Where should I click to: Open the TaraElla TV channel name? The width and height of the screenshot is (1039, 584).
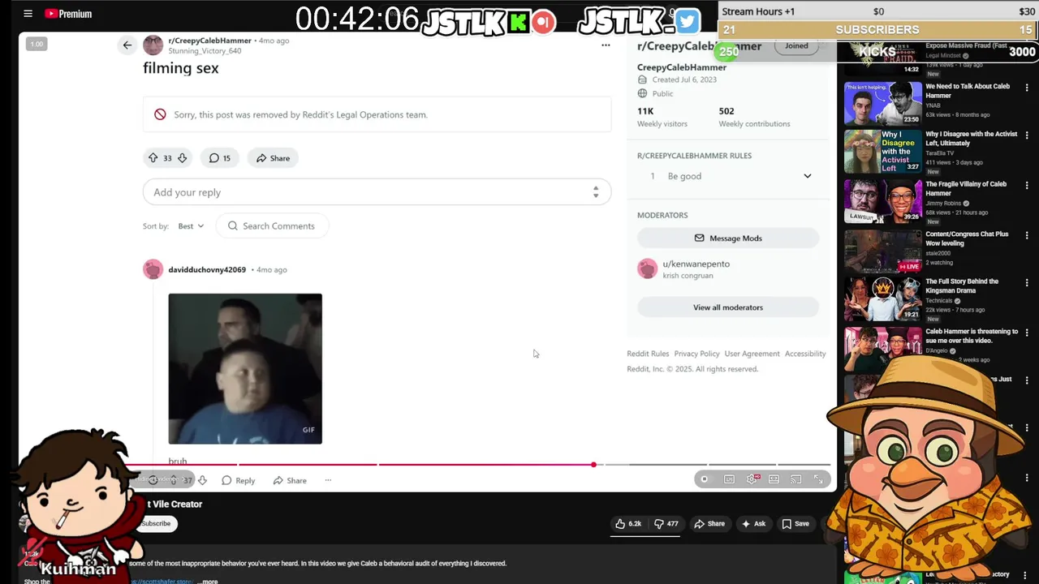click(940, 153)
